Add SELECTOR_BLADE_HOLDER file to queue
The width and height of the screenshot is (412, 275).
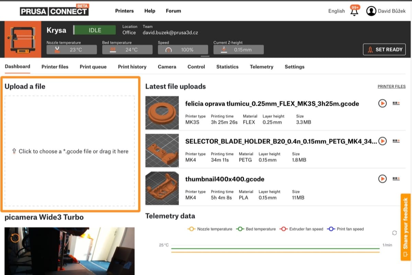point(396,141)
